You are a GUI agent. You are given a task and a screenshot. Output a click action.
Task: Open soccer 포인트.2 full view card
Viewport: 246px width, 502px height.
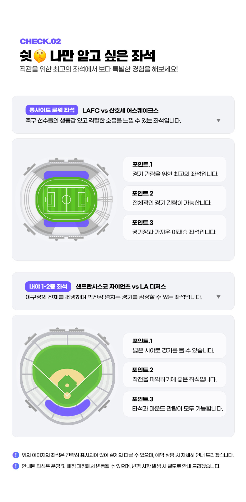click(174, 198)
